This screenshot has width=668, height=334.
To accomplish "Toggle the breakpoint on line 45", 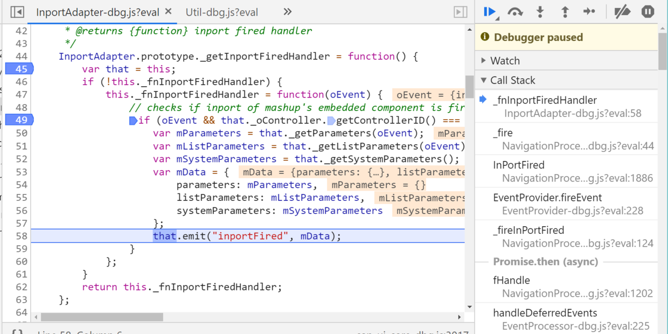I will 19,69.
